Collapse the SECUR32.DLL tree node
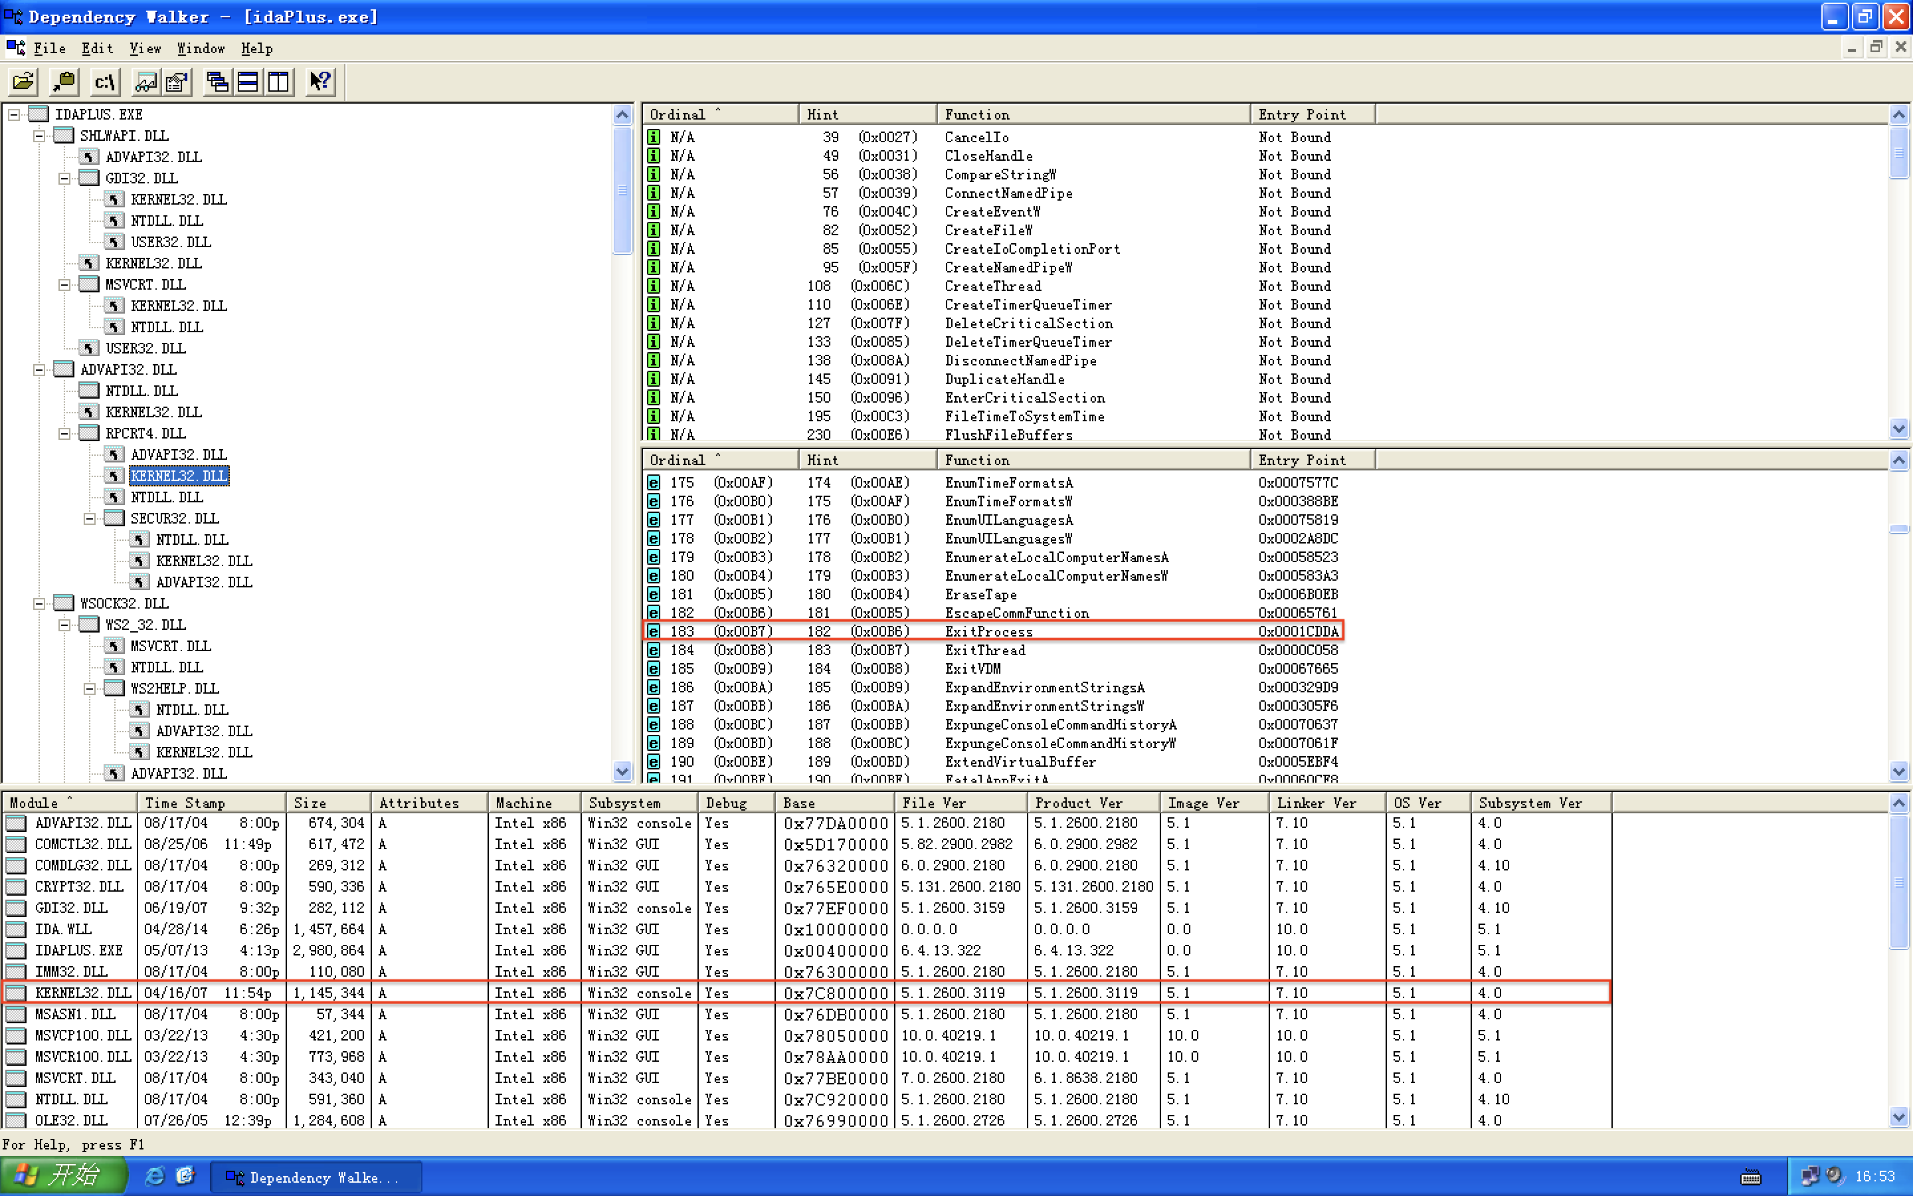Viewport: 1913px width, 1196px height. coord(89,519)
